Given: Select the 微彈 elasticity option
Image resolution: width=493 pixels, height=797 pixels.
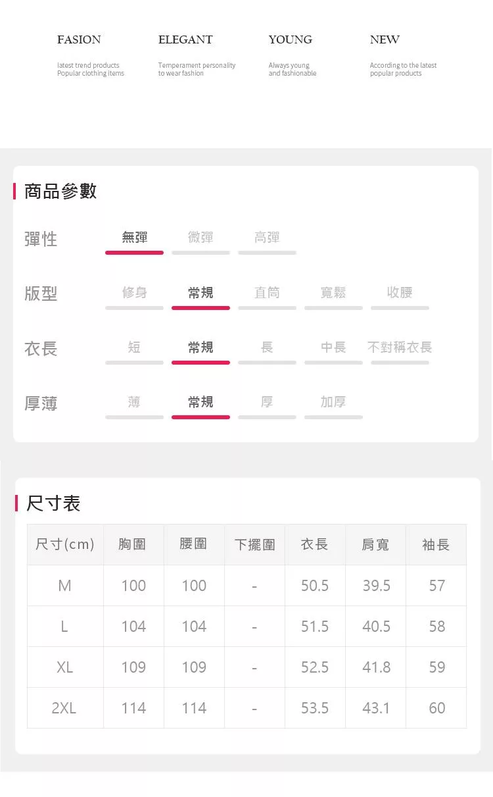Looking at the screenshot, I should 200,238.
